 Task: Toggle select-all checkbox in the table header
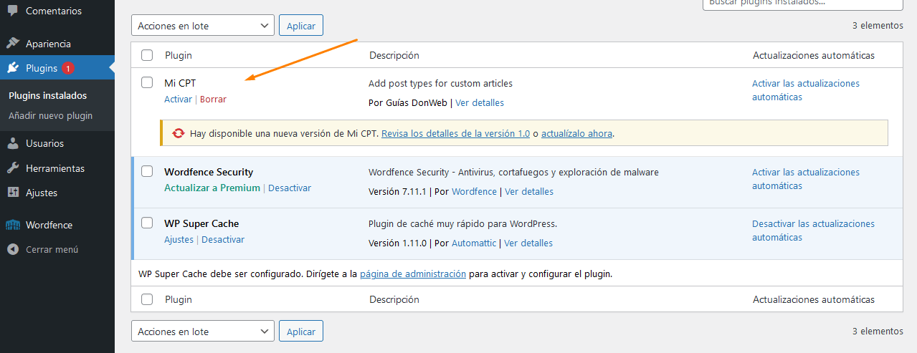[147, 55]
